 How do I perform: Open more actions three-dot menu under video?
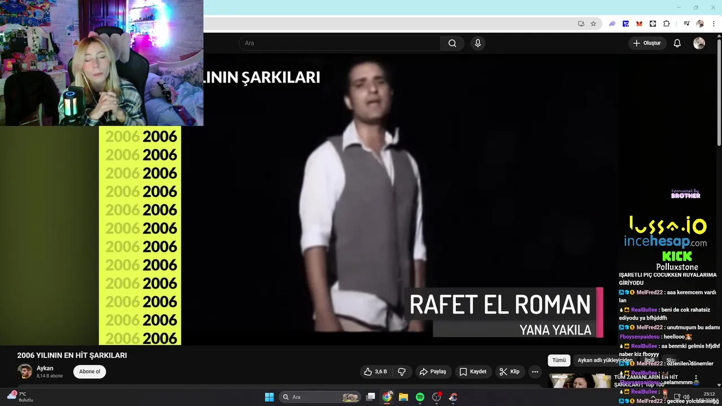click(535, 372)
